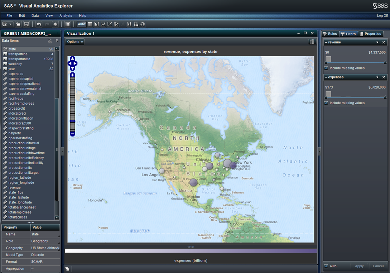Click the Save icon in the toolbar

[27, 24]
